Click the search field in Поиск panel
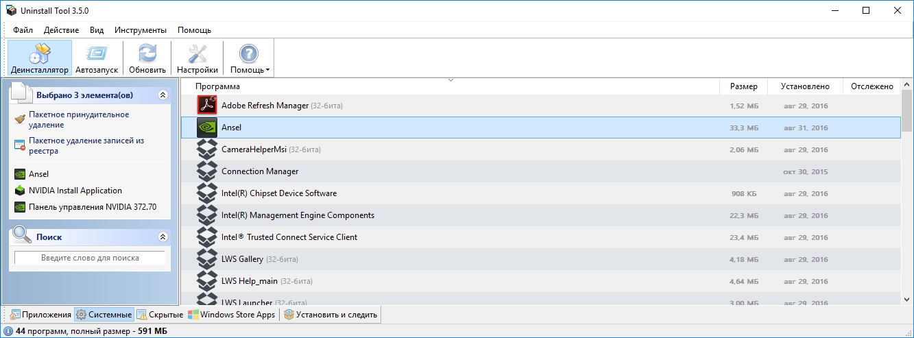This screenshot has width=914, height=338. [x=90, y=258]
